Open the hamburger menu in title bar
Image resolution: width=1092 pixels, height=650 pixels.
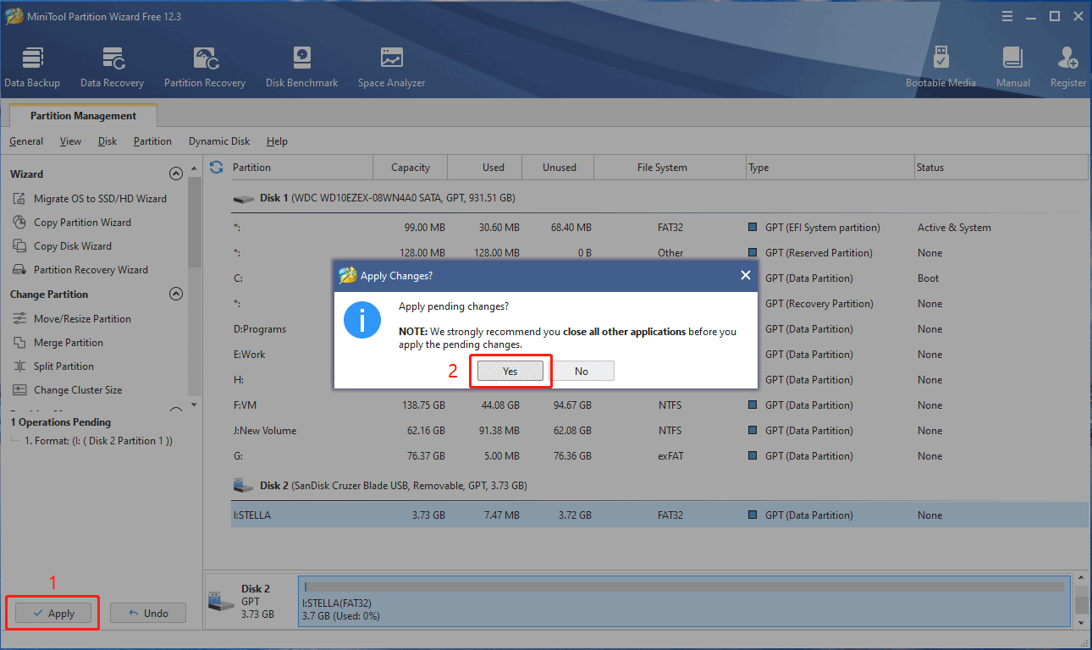point(1007,16)
